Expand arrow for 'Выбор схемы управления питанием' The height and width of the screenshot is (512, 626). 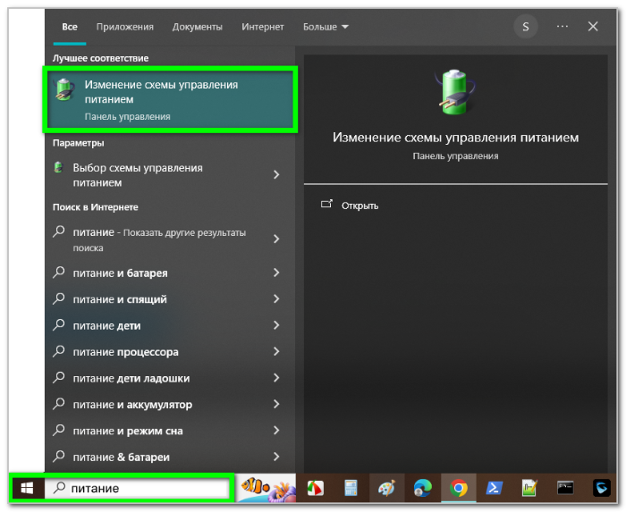[276, 175]
